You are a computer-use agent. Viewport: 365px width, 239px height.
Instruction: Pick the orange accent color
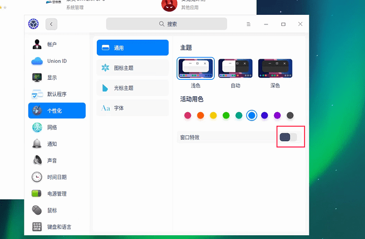pyautogui.click(x=200, y=115)
